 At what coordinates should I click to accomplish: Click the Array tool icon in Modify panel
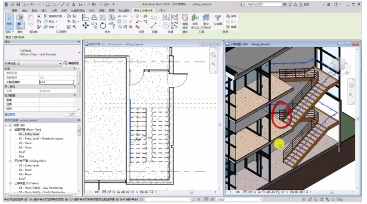(x=120, y=21)
